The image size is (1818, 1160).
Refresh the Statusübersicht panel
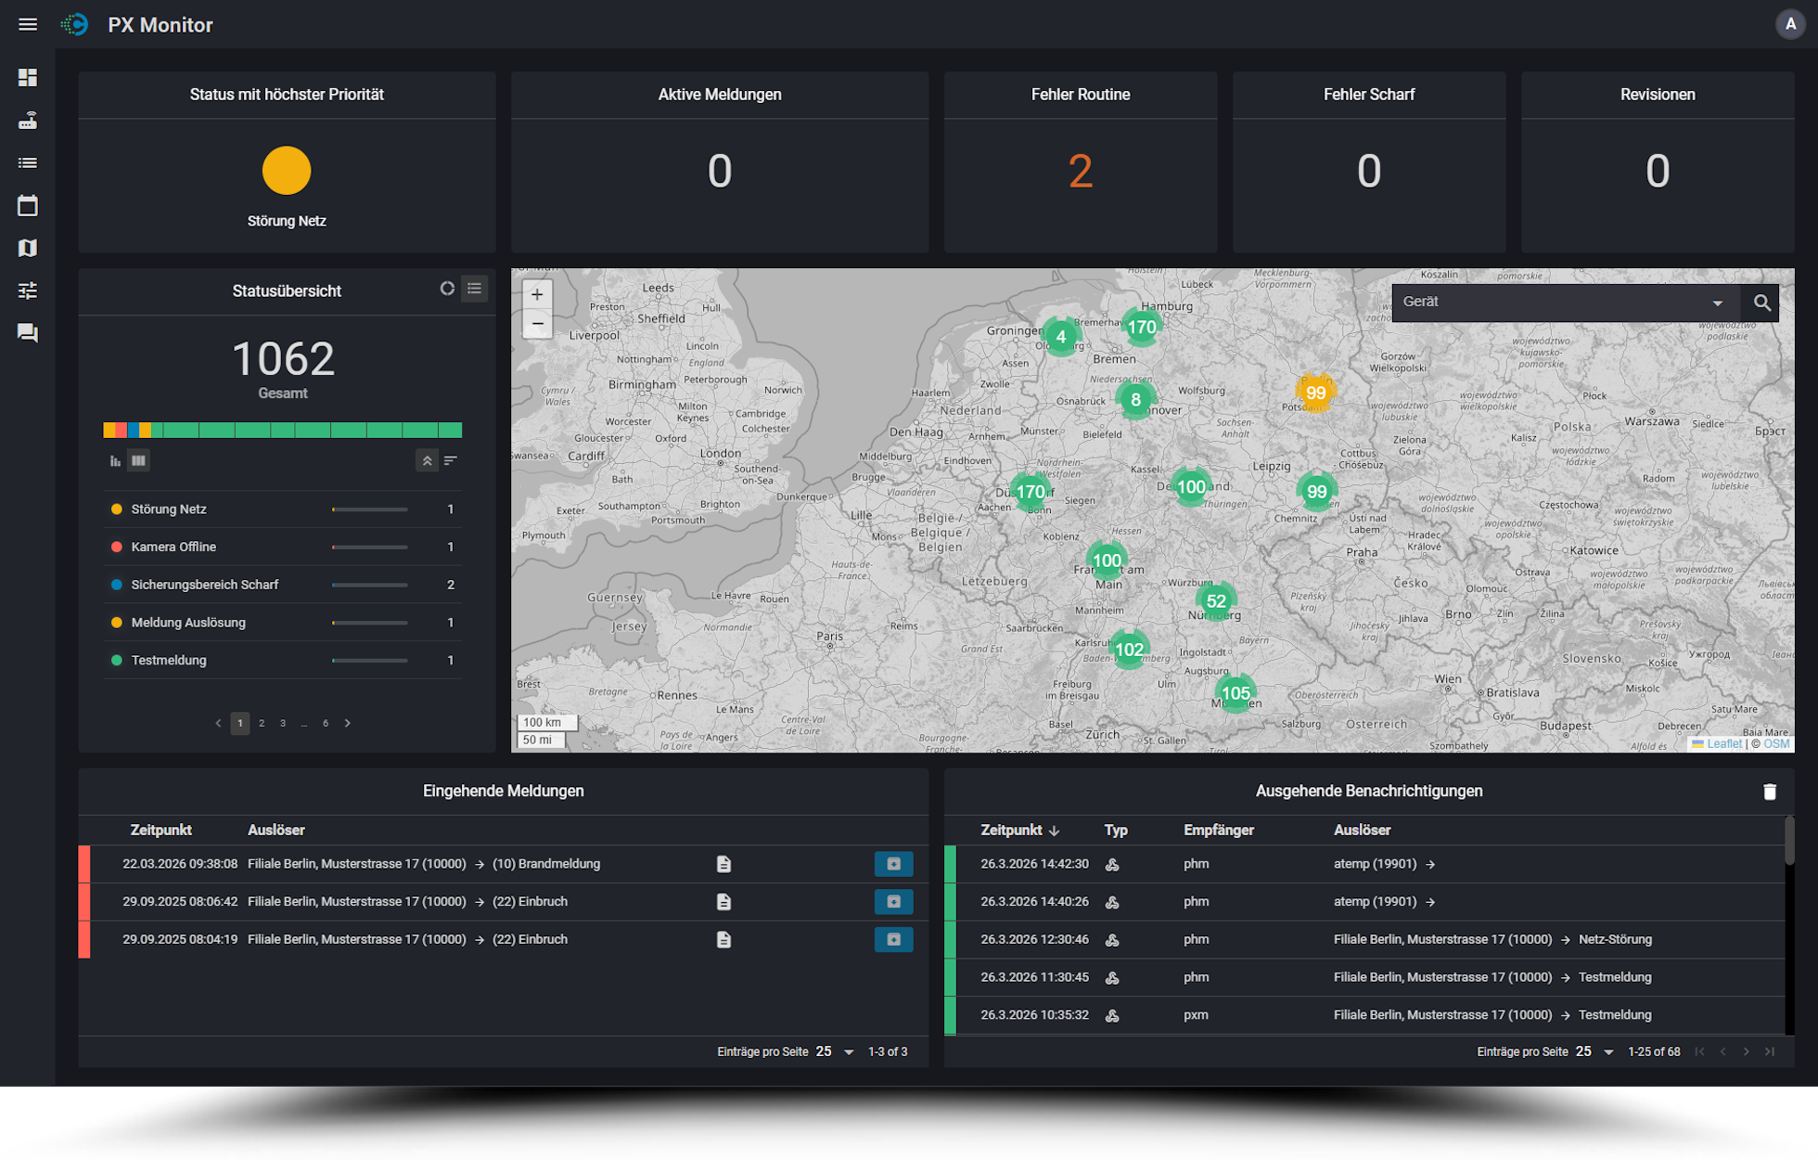pyautogui.click(x=447, y=289)
